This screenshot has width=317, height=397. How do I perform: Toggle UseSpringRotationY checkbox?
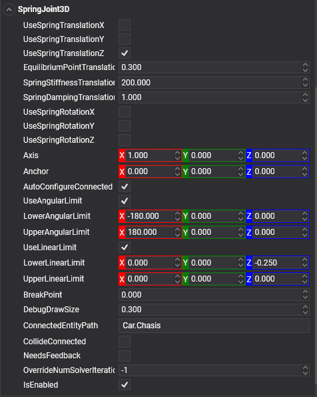(x=125, y=126)
